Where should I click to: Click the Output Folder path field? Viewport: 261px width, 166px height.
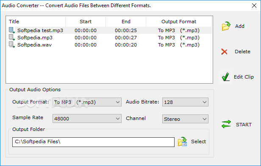[93, 142]
